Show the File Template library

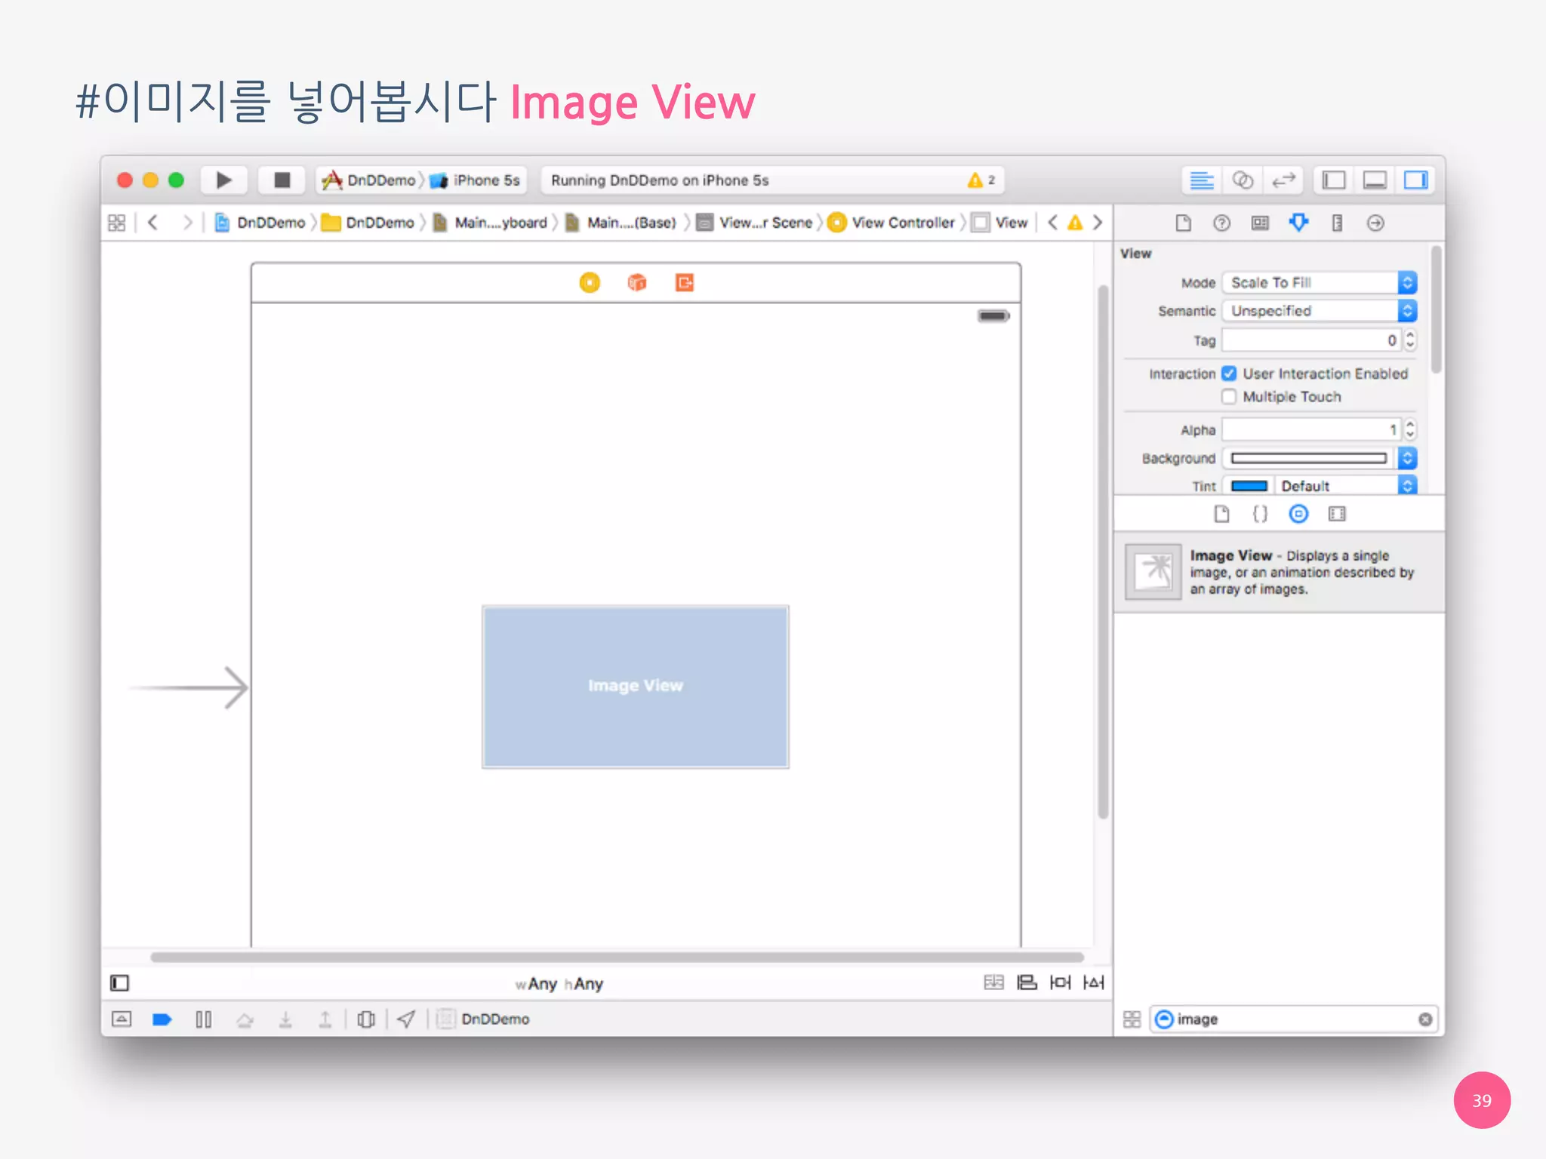(x=1221, y=514)
